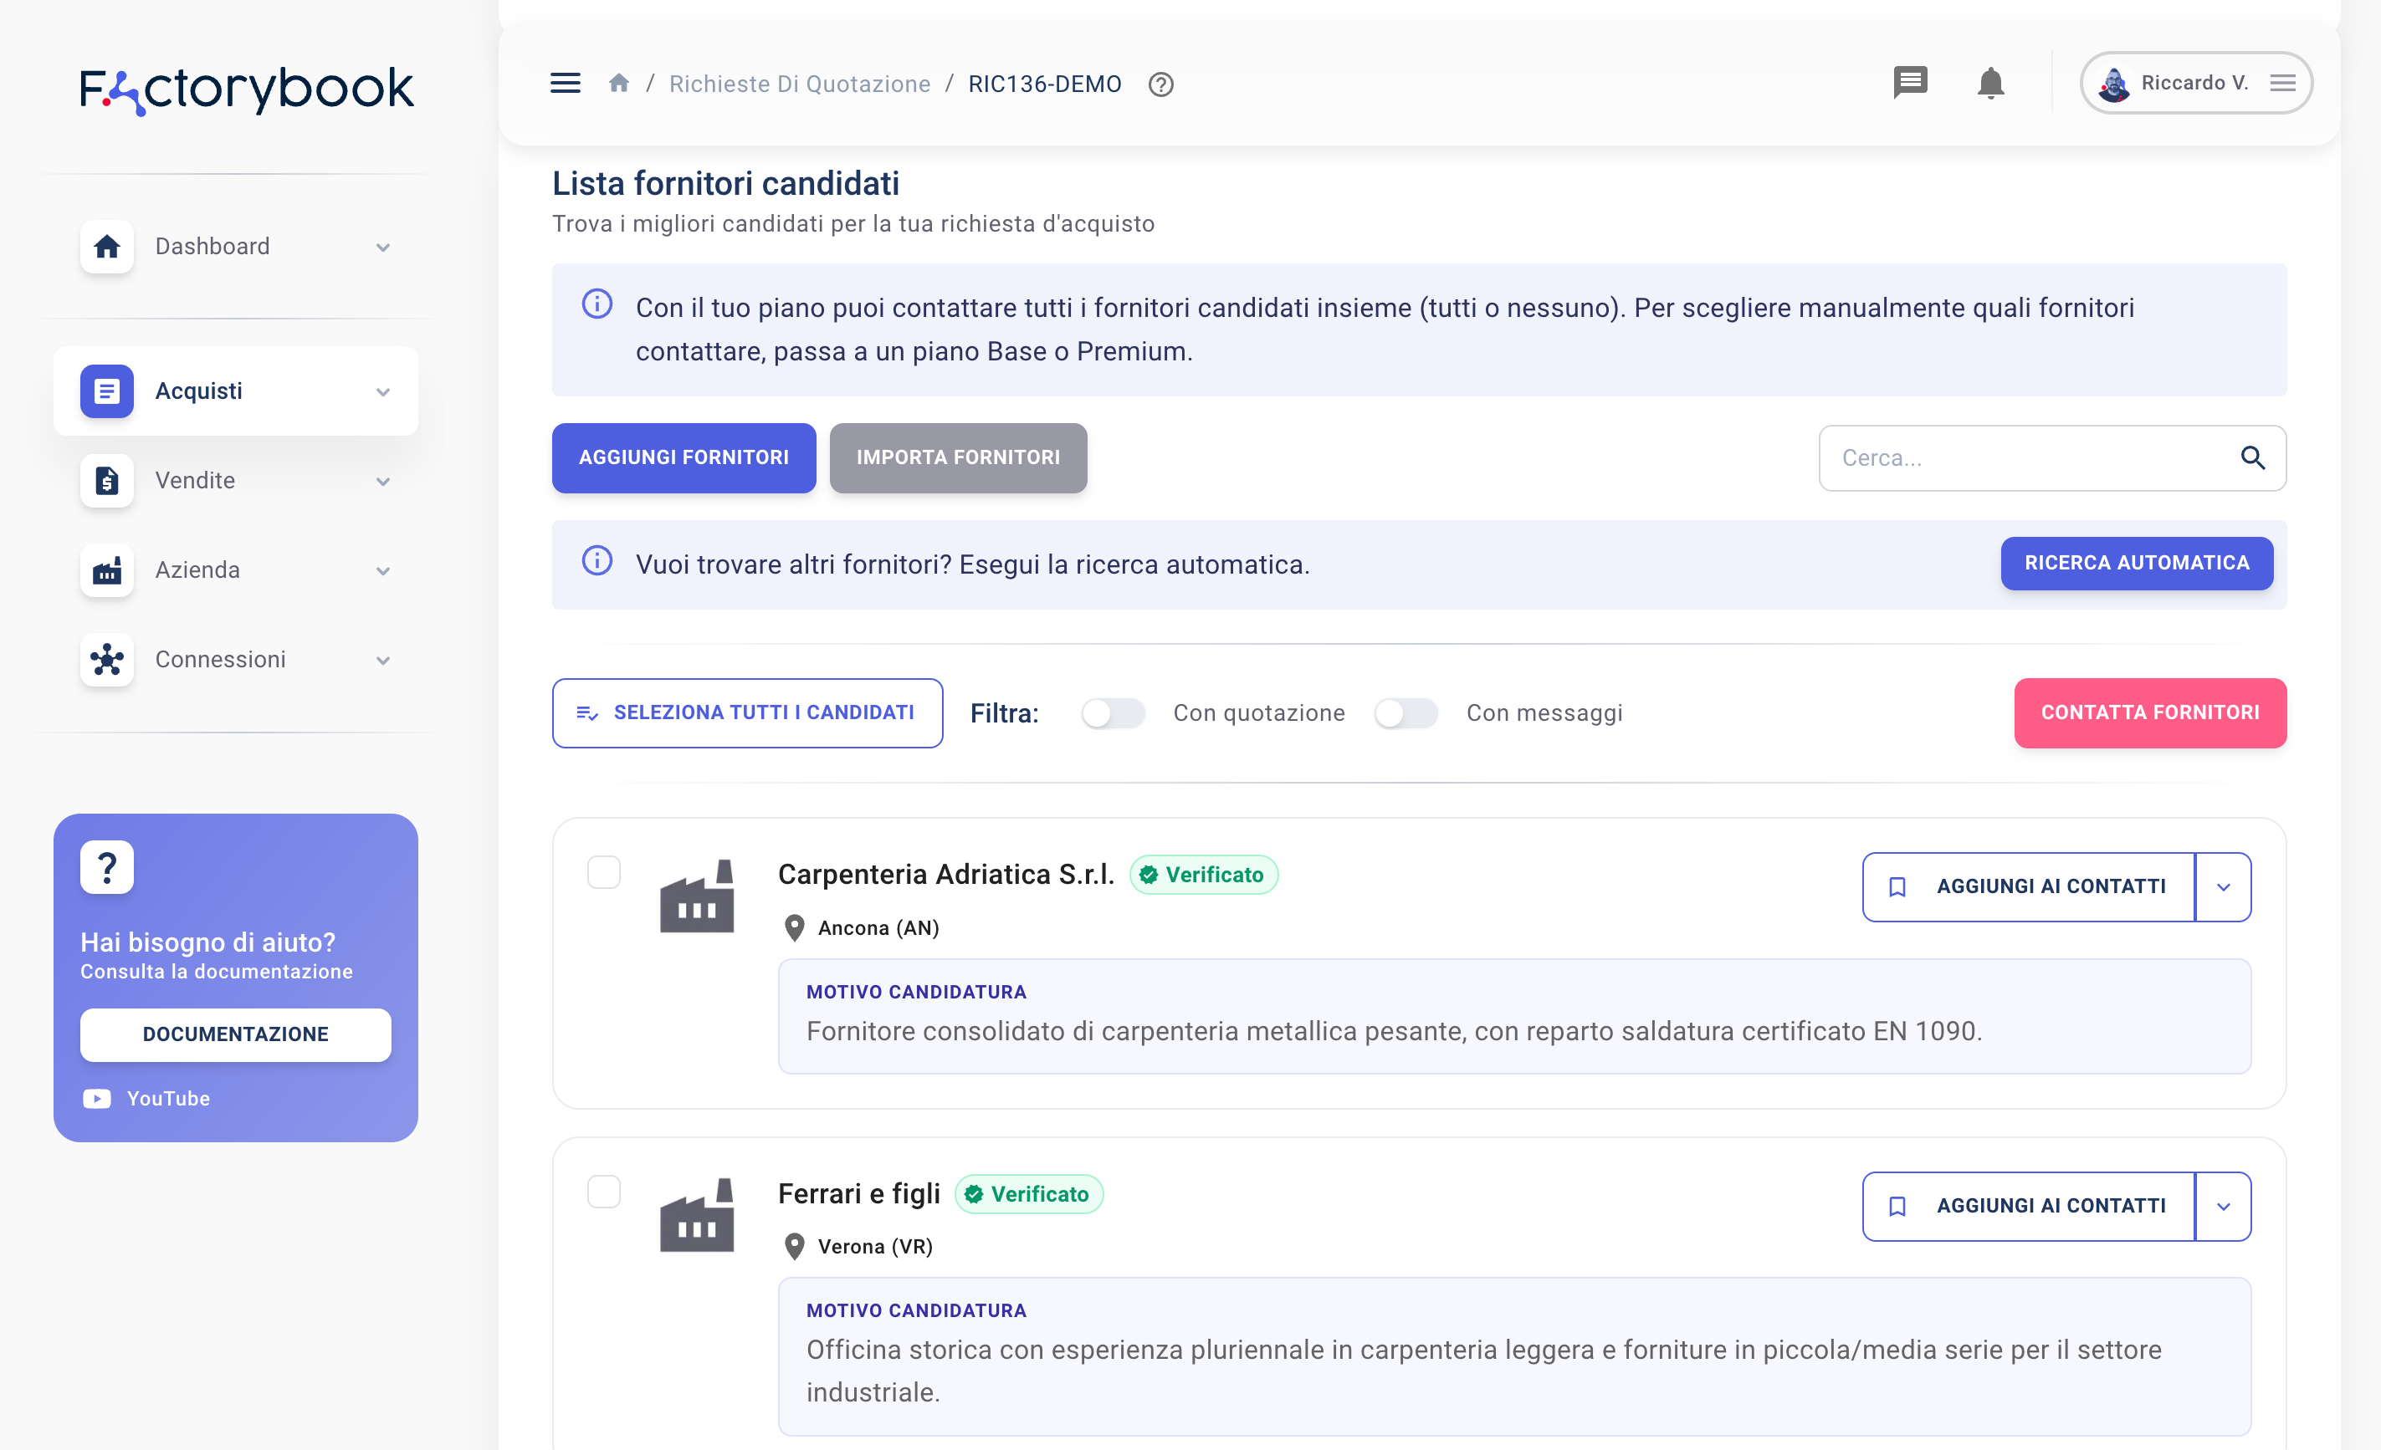The width and height of the screenshot is (2381, 1450).
Task: Click the Vendite invoice icon in sidebar
Action: [107, 480]
